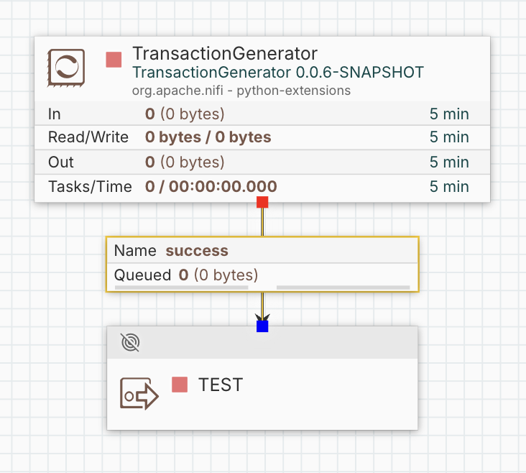Click the right queue size backpressure bar
526x473 pixels.
[343, 288]
